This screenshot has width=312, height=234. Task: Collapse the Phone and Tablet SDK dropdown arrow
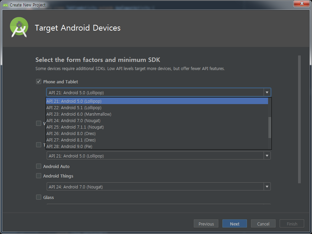(267, 93)
